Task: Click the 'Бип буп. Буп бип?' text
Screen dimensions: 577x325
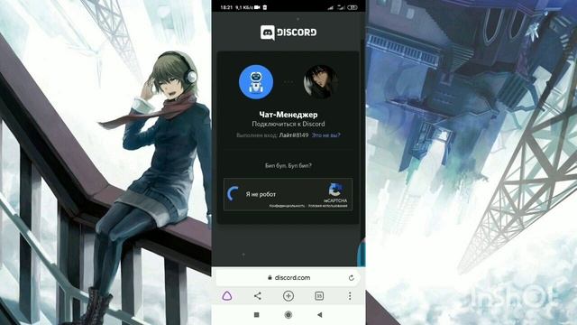Action: point(288,165)
